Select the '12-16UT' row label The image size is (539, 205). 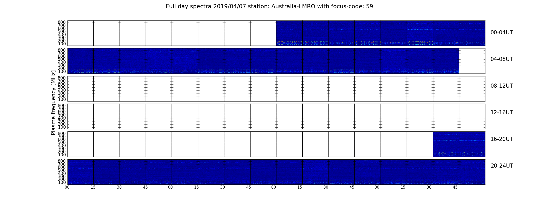502,112
